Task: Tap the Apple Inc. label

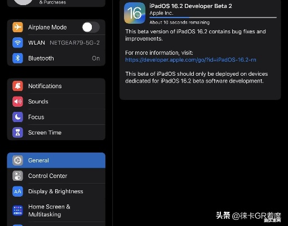Action: 161,13
